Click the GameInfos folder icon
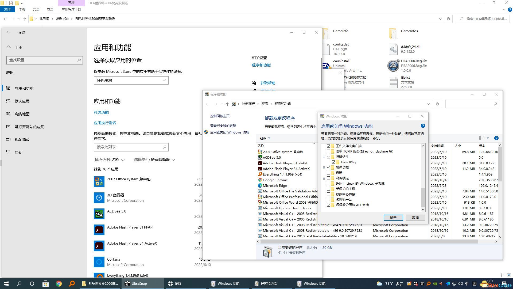Viewport: 513px width, 289px height. (x=392, y=33)
